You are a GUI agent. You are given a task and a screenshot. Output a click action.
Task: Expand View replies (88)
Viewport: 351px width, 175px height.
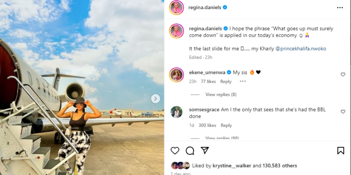point(222,138)
